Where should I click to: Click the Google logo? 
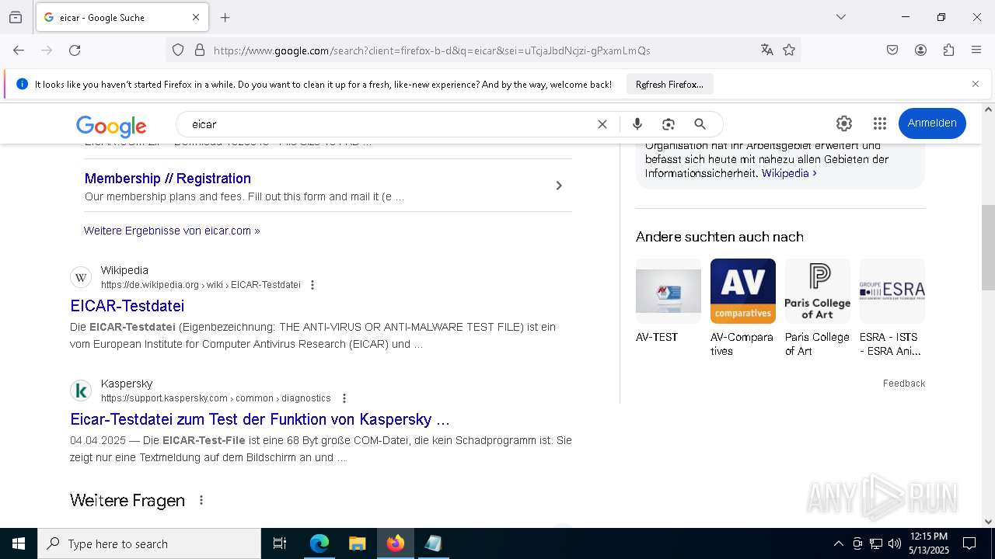pos(111,125)
